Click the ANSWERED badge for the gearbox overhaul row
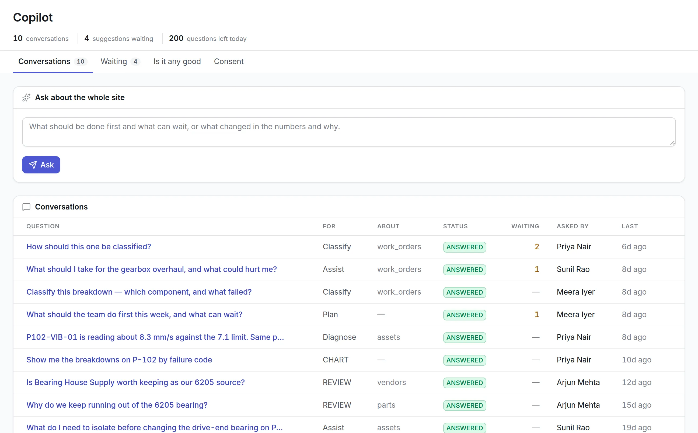This screenshot has height=433, width=698. pos(464,270)
